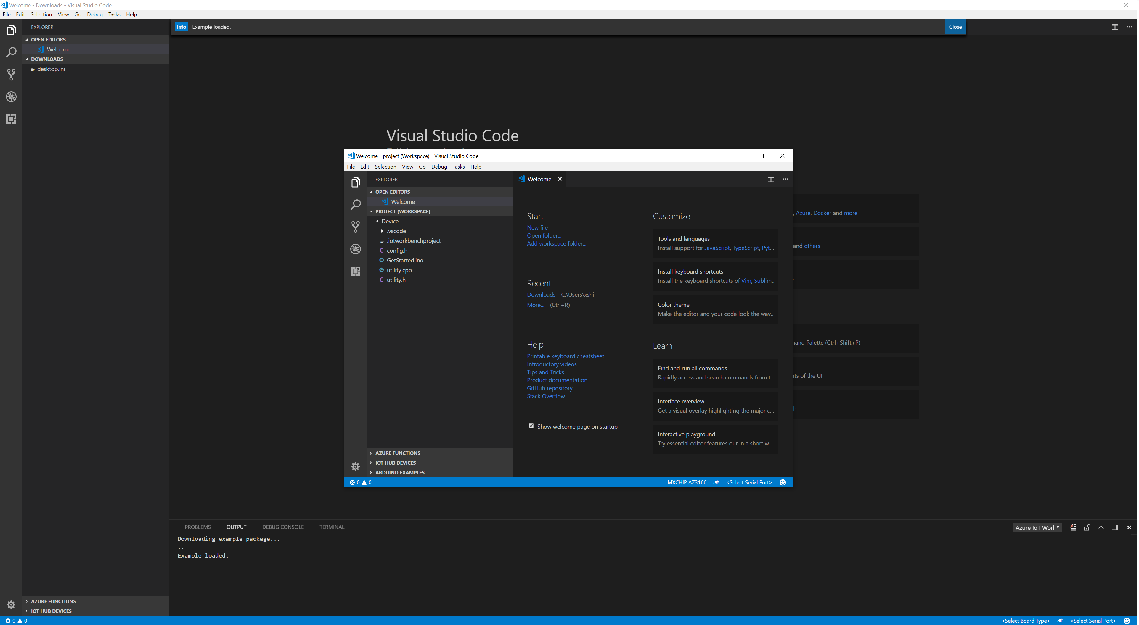
Task: Open Explorer view in the project window activity bar
Action: tap(356, 183)
